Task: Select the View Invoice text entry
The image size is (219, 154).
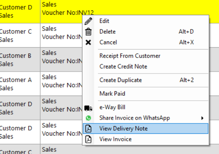Action: (115, 139)
